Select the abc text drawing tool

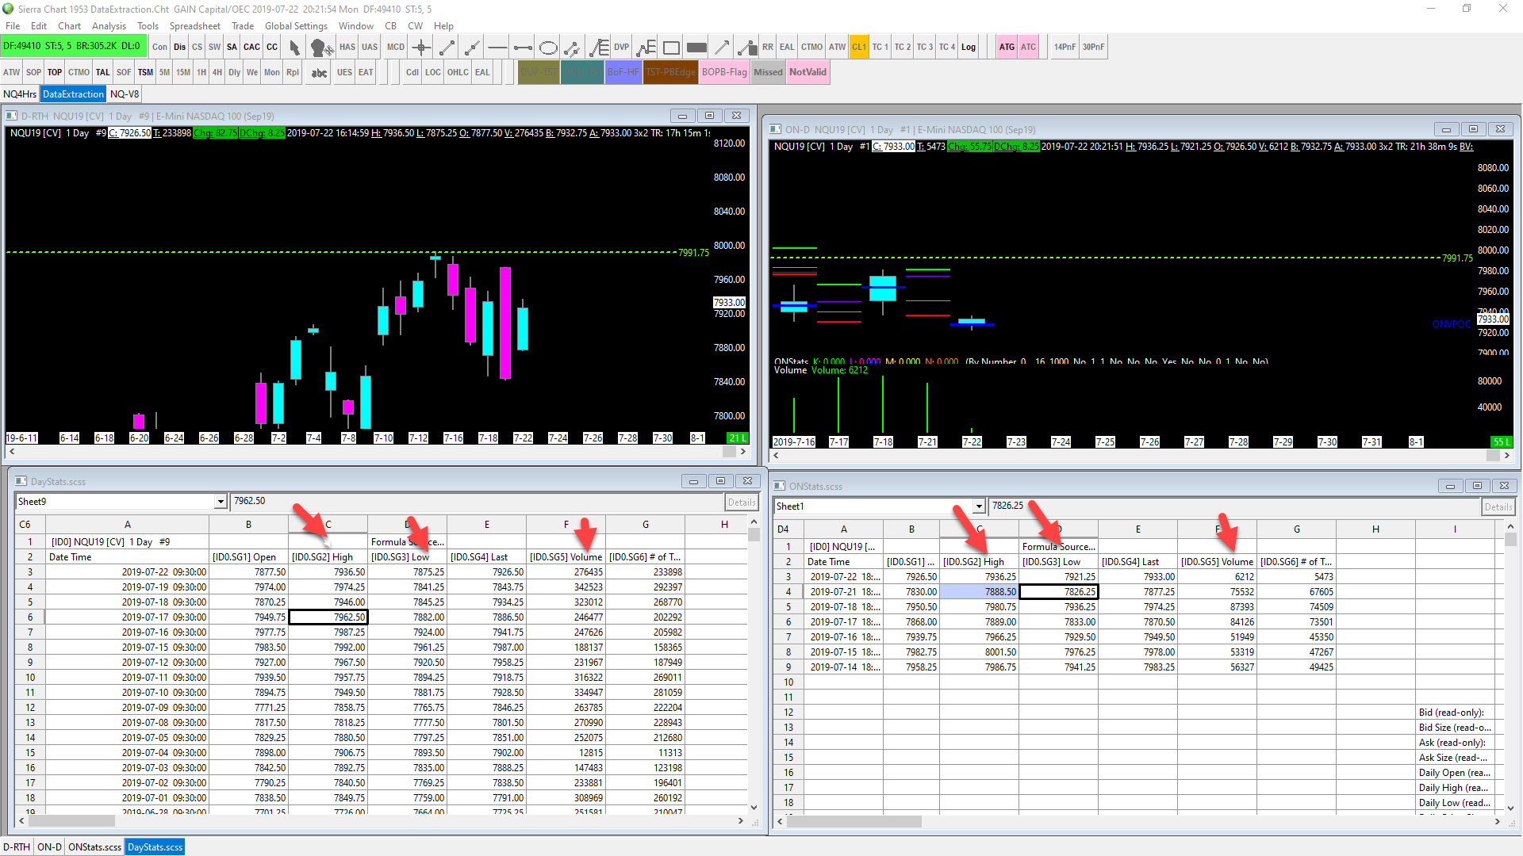tap(319, 73)
